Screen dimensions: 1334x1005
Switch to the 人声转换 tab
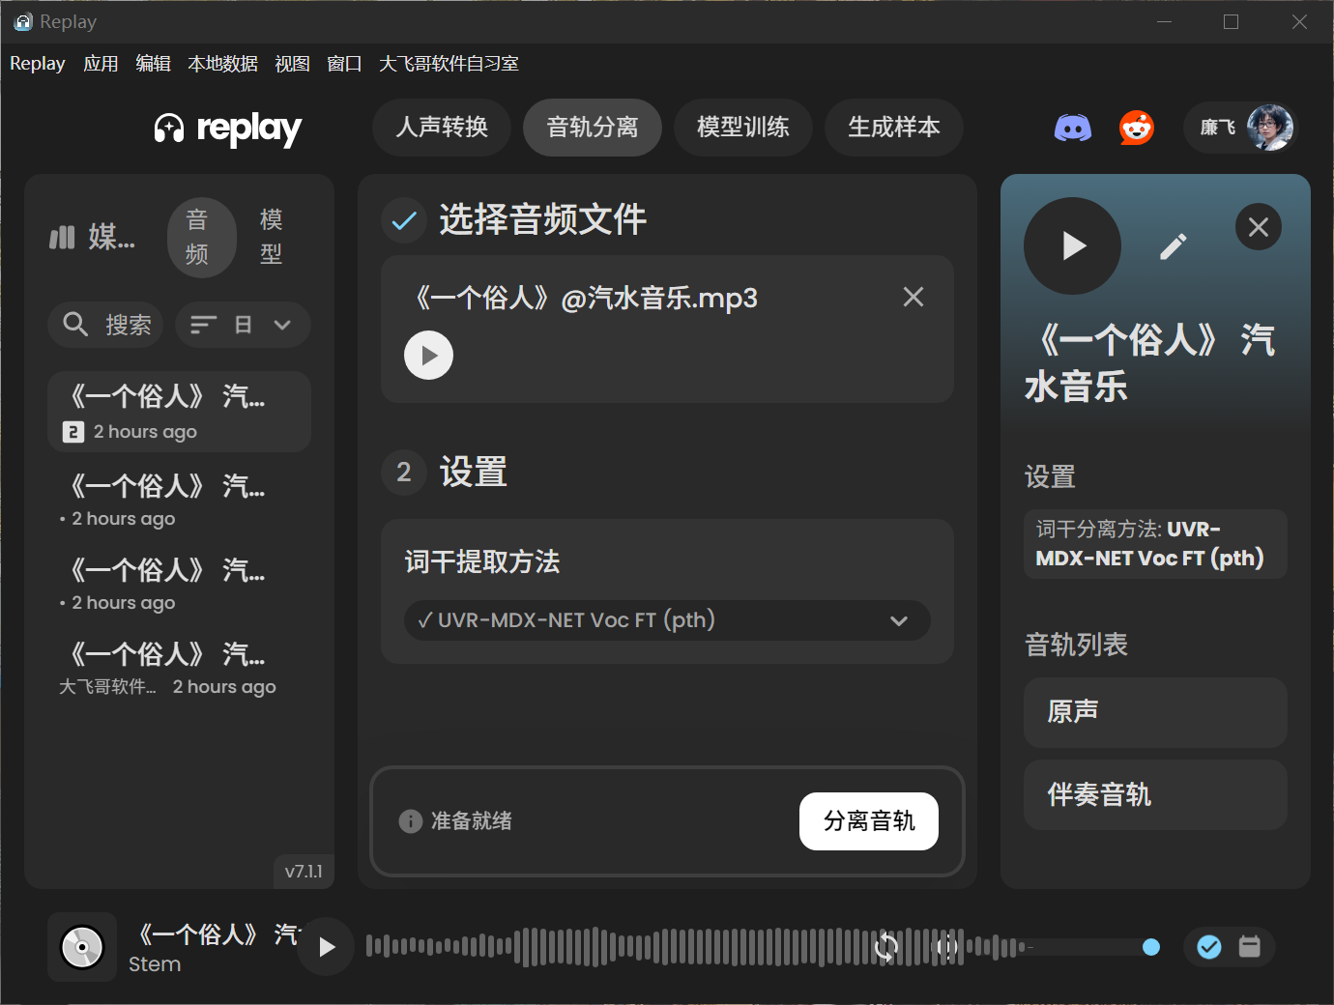(x=442, y=128)
